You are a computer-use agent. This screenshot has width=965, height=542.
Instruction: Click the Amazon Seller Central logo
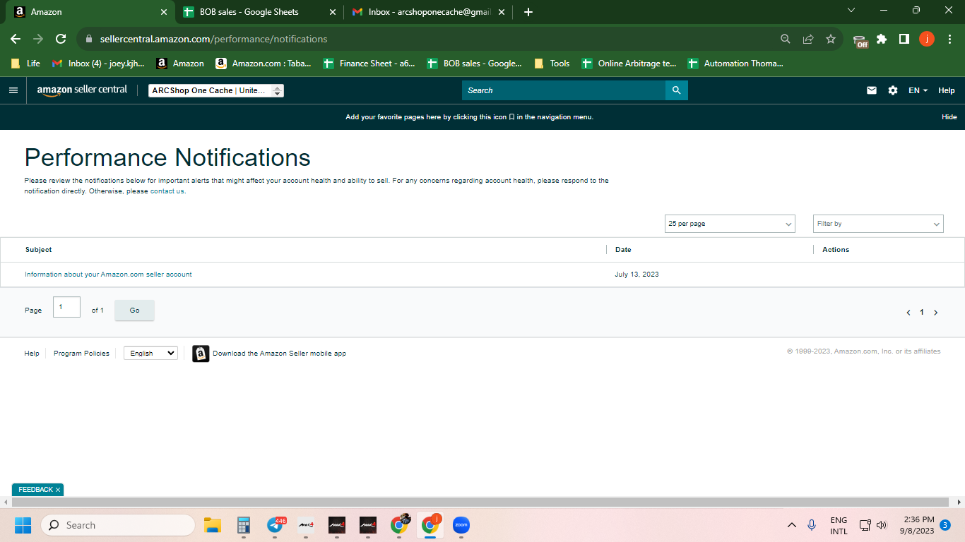coord(83,90)
